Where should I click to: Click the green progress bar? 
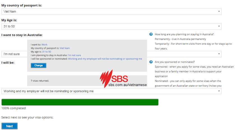tap(80, 102)
